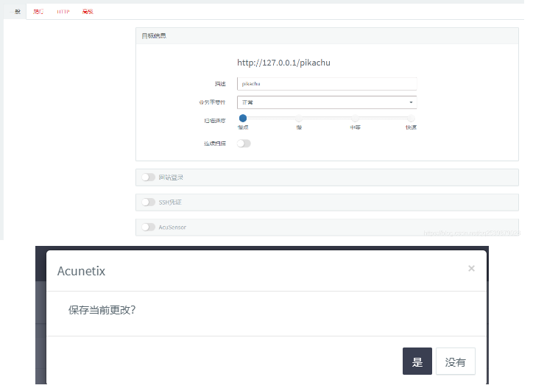The width and height of the screenshot is (533, 388).
Task: Open the 爬行 (Crawl) tab
Action: (38, 12)
